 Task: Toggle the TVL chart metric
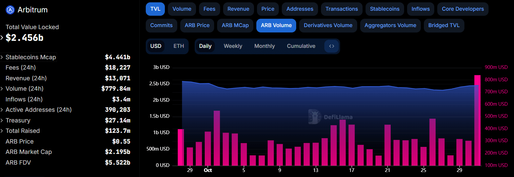point(155,9)
